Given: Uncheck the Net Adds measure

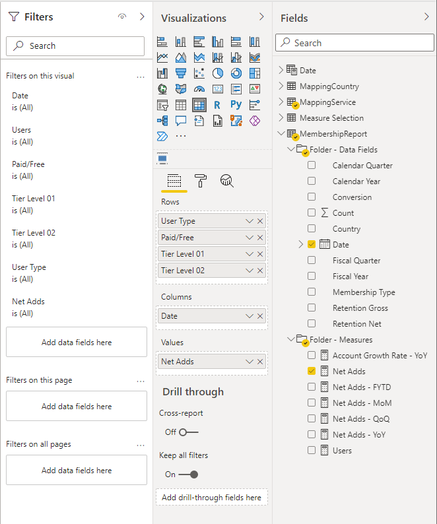Looking at the screenshot, I should pyautogui.click(x=312, y=371).
